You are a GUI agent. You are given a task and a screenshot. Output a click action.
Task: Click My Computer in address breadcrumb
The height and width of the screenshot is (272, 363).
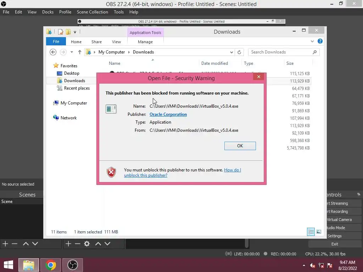tap(112, 52)
